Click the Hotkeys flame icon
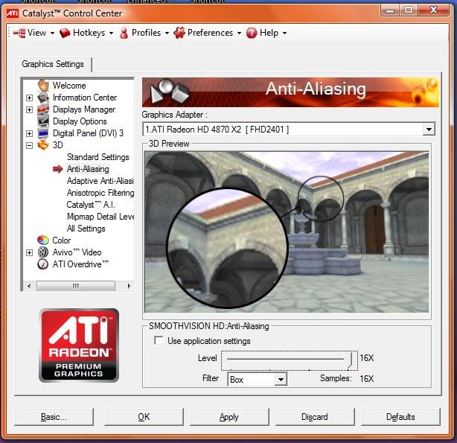Screen dimensions: 457x443 [65, 33]
